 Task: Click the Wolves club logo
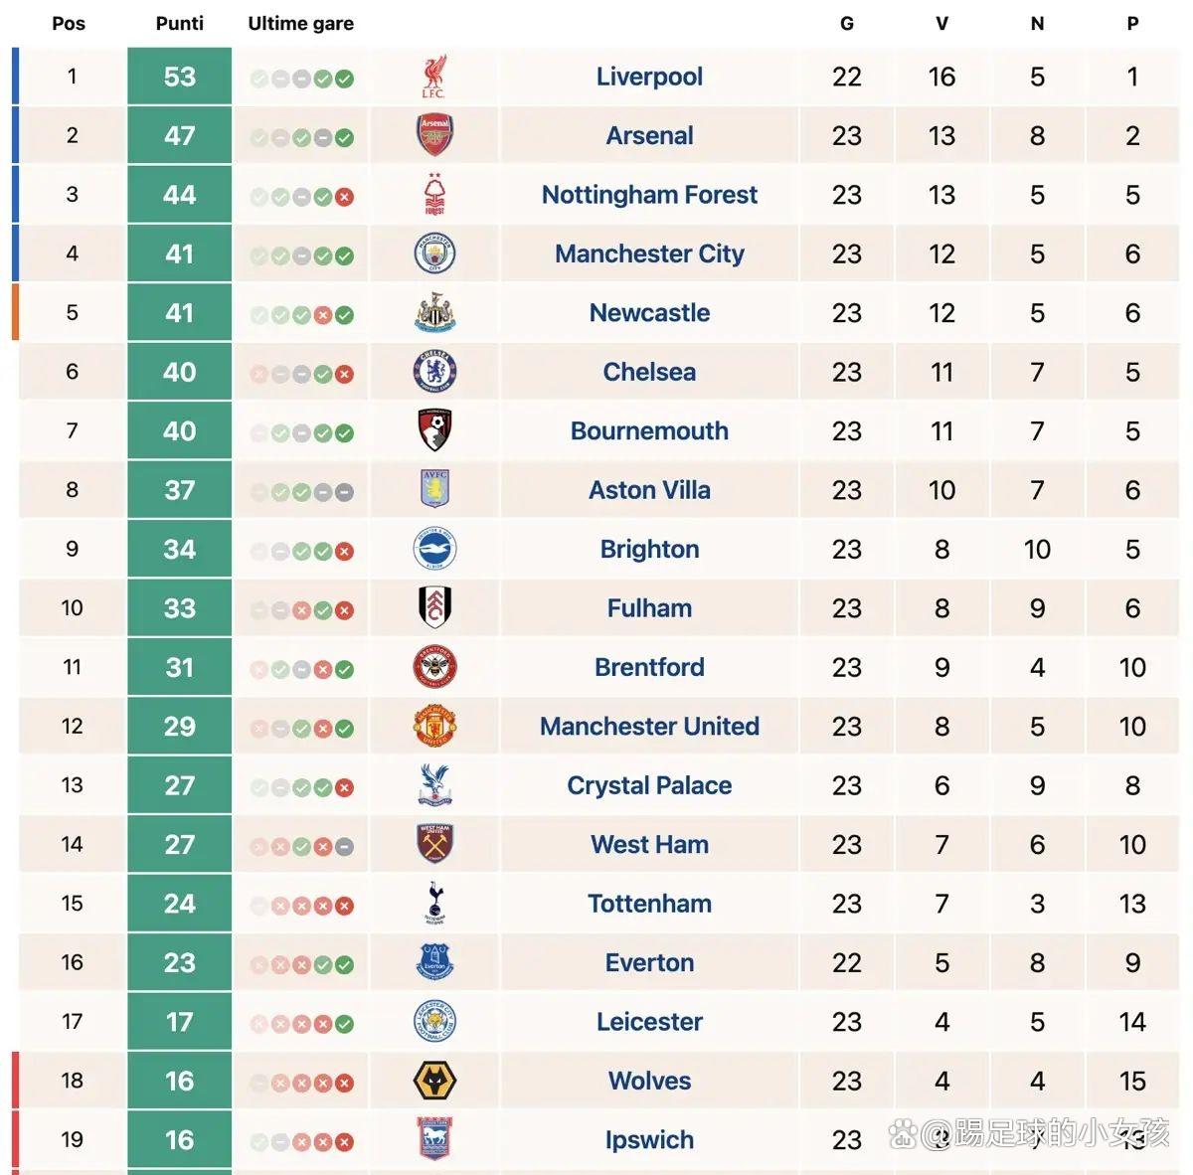[x=434, y=1081]
